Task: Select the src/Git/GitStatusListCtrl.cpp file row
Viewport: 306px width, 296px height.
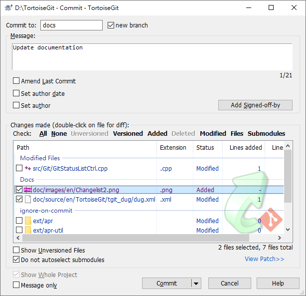Action: pyautogui.click(x=150, y=168)
